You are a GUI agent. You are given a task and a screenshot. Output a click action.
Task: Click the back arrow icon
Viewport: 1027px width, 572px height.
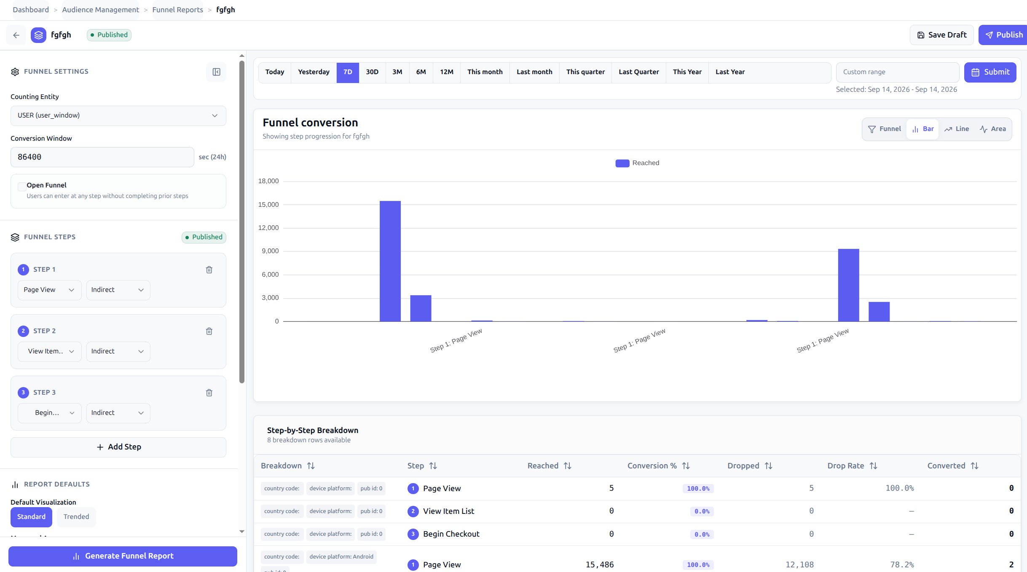coord(16,35)
